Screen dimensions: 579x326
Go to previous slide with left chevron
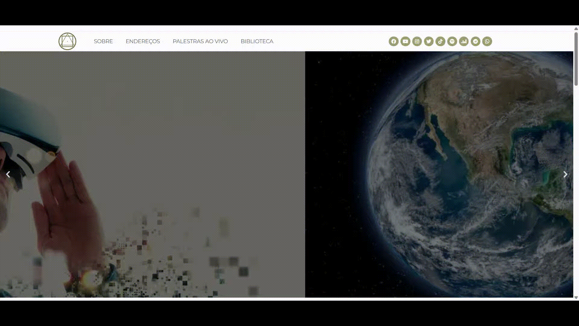[8, 174]
